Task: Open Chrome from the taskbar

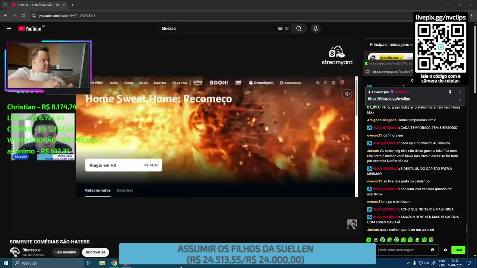Action: pos(114,263)
